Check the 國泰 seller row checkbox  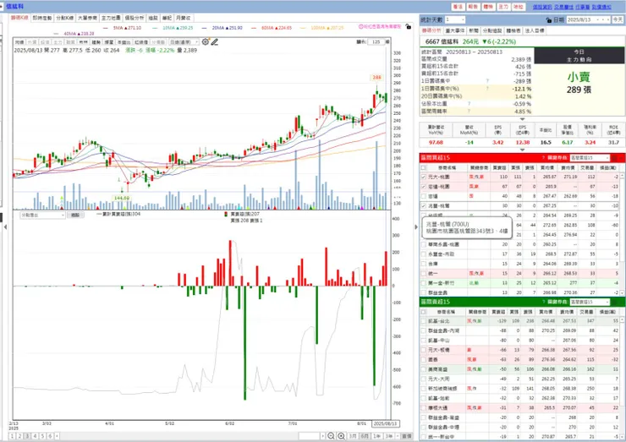tap(424, 359)
